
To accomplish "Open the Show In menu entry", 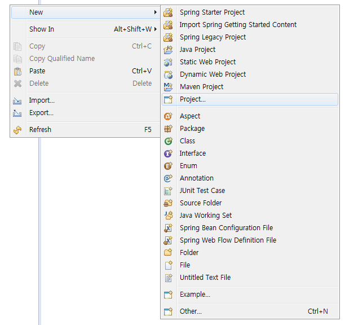I will point(86,29).
